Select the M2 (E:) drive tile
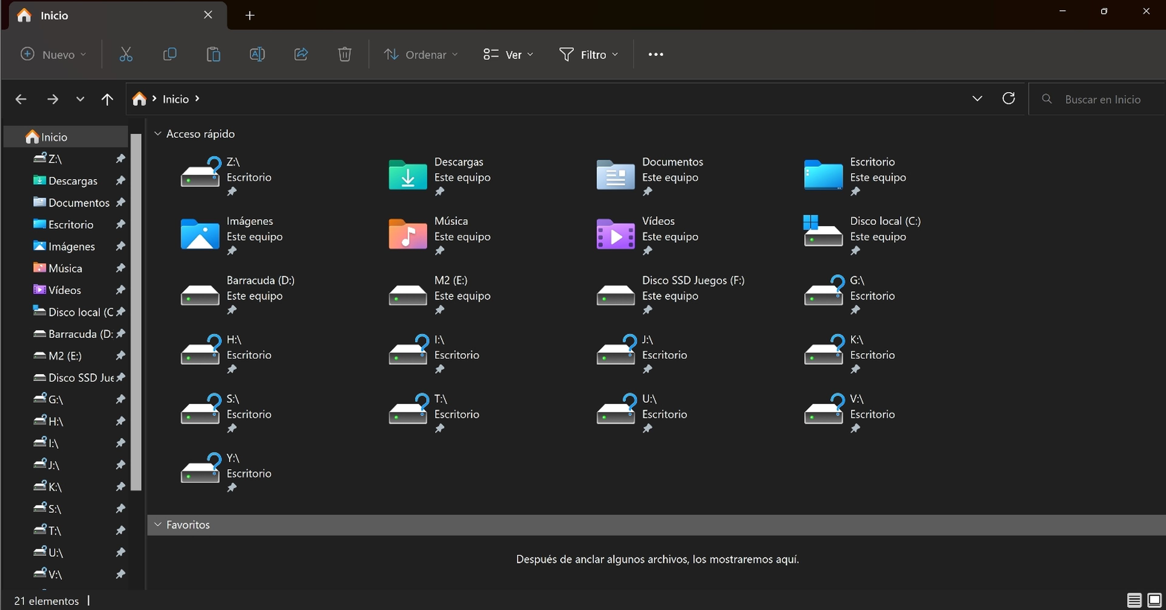1166x610 pixels. pyautogui.click(x=439, y=295)
